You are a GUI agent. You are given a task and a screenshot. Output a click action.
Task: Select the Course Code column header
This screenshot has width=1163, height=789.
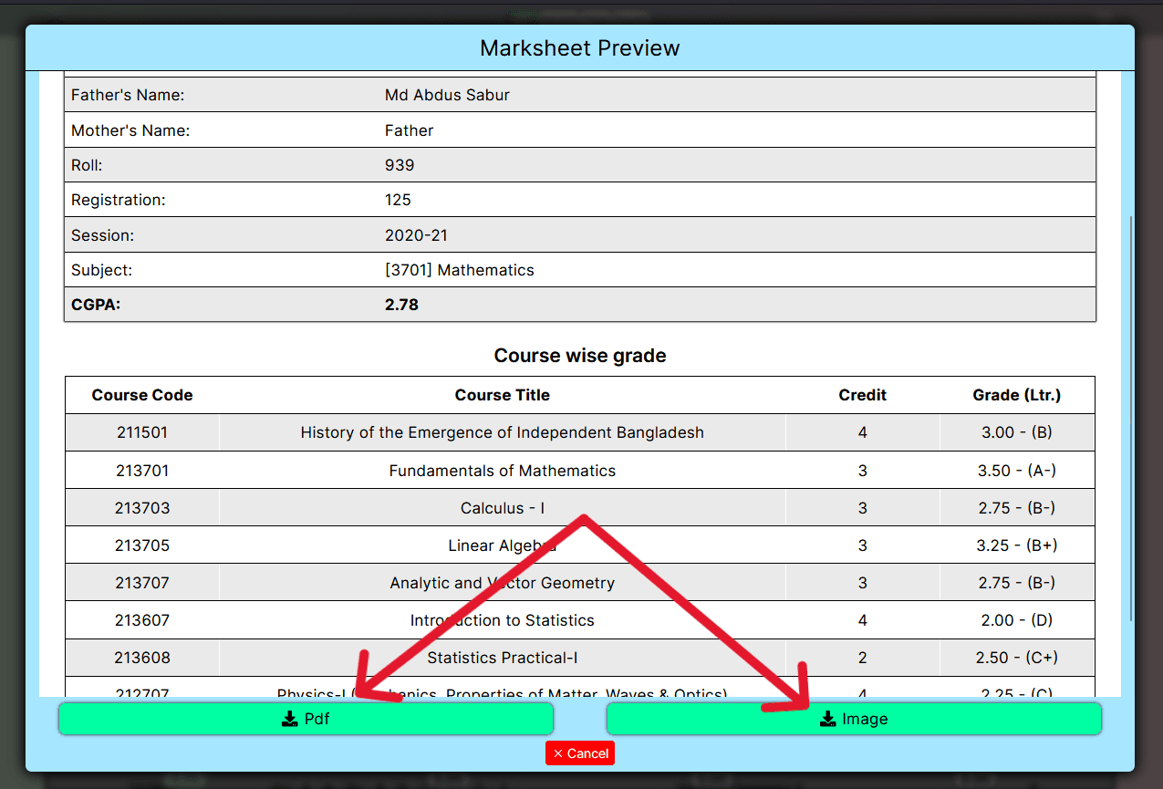click(x=142, y=395)
